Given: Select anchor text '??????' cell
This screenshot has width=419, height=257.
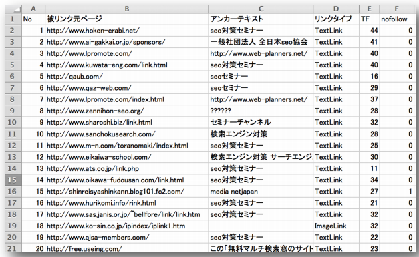Looking at the screenshot, I should coord(261,111).
